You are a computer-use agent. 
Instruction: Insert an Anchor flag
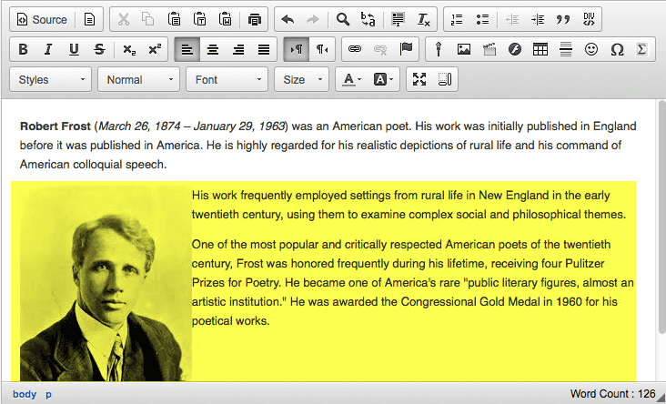tap(406, 49)
